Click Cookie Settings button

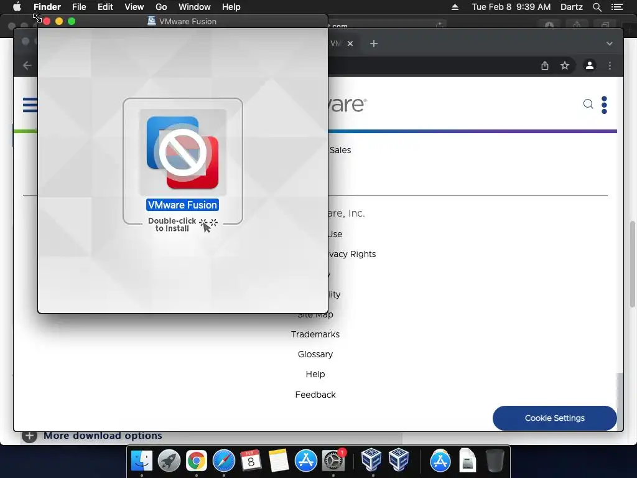coord(554,418)
